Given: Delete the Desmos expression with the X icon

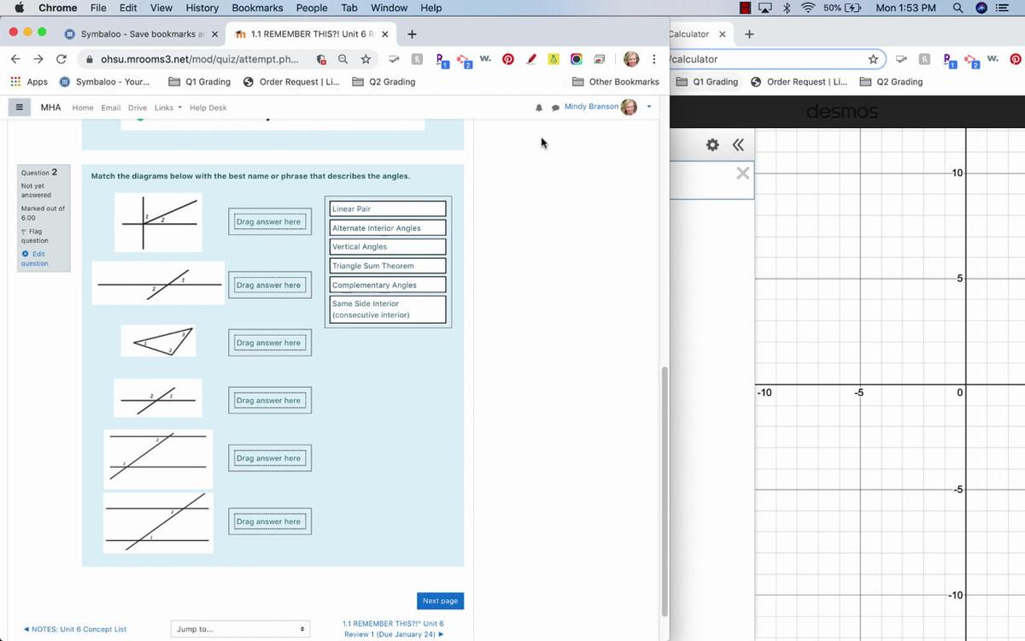Looking at the screenshot, I should [x=742, y=174].
